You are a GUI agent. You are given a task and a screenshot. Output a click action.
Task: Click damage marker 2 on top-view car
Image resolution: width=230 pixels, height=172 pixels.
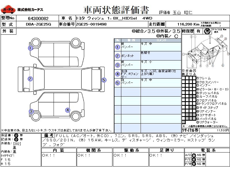tap(30, 79)
